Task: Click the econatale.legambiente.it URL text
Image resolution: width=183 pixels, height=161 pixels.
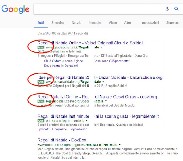Action: 65,121
